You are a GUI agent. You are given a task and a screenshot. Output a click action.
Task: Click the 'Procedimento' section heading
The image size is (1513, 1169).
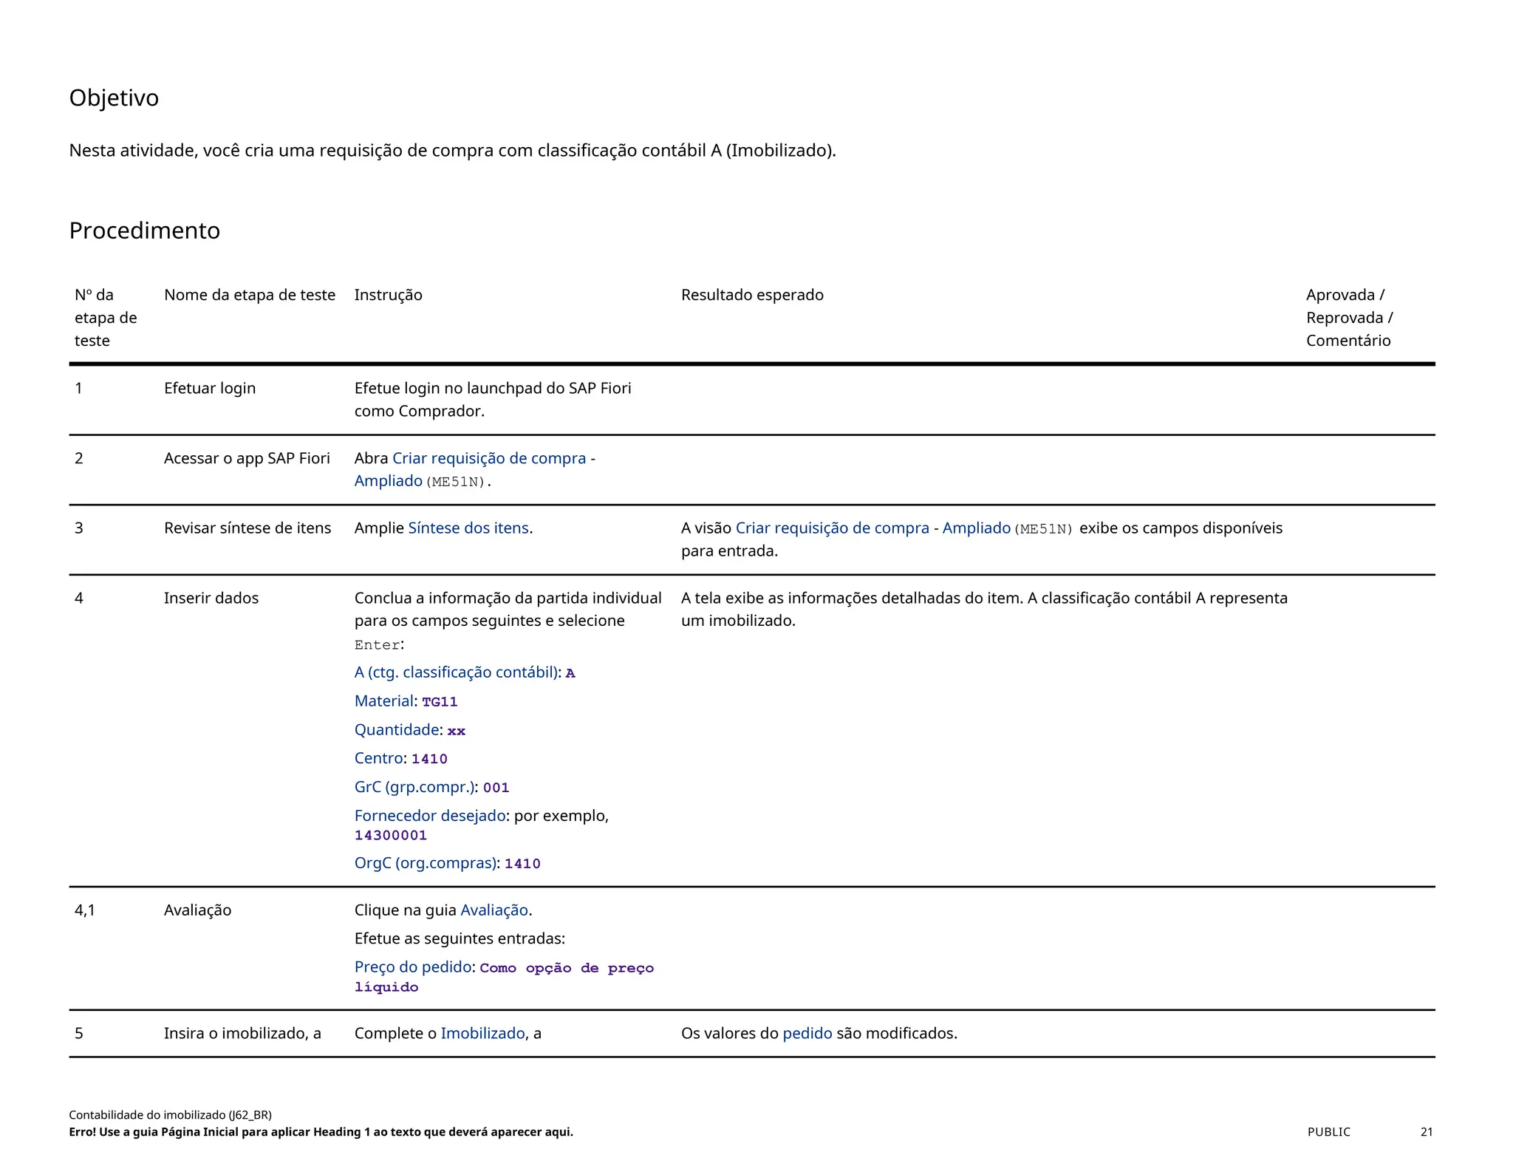pyautogui.click(x=145, y=231)
